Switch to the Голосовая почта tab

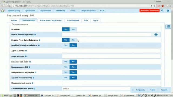[28, 20]
